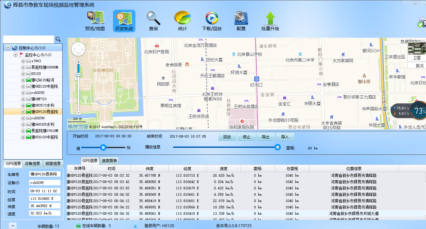The height and width of the screenshot is (229, 426).
Task: Open the 统计 statistics module
Action: (182, 21)
